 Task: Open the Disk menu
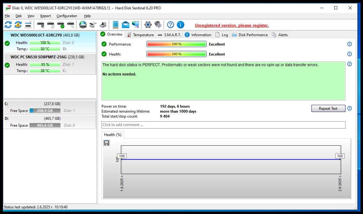coord(18,16)
